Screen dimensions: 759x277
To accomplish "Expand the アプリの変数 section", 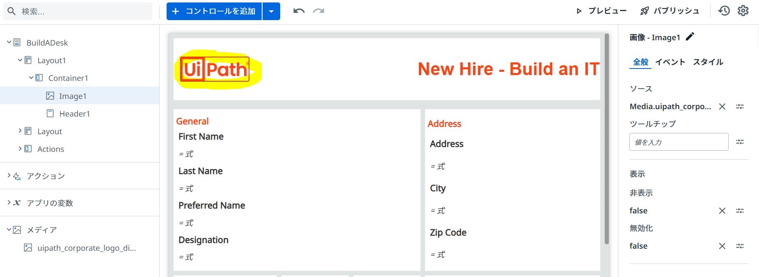I will pyautogui.click(x=9, y=202).
